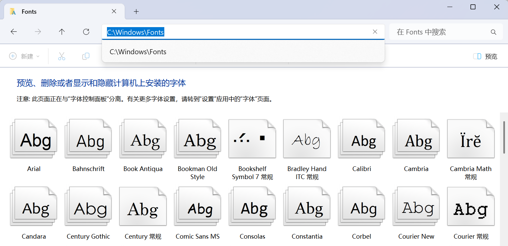Click the Candara name label

[x=34, y=236]
